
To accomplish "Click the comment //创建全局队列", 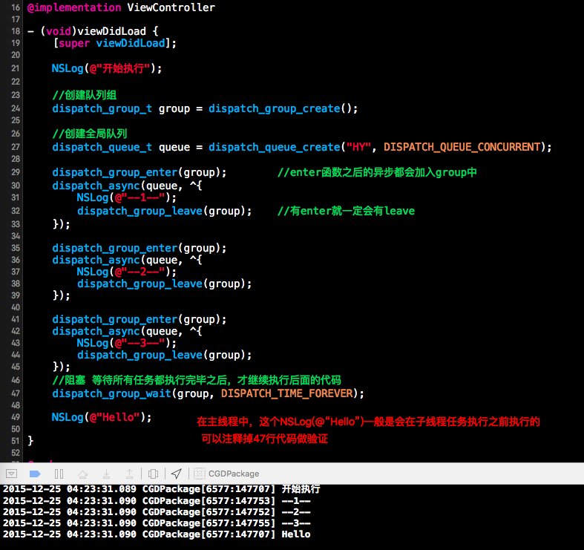I will 90,134.
